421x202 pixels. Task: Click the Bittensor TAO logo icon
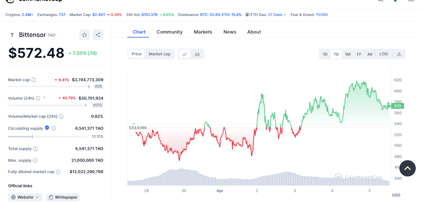coord(12,35)
